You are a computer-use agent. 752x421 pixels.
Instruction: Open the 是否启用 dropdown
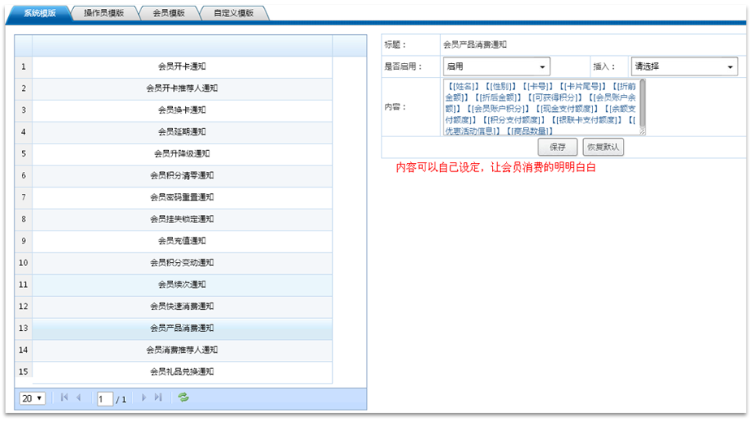(496, 67)
